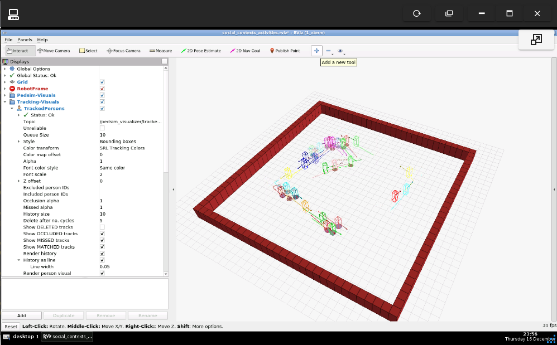Select the Move Camera tool
The image size is (557, 345).
coord(54,51)
